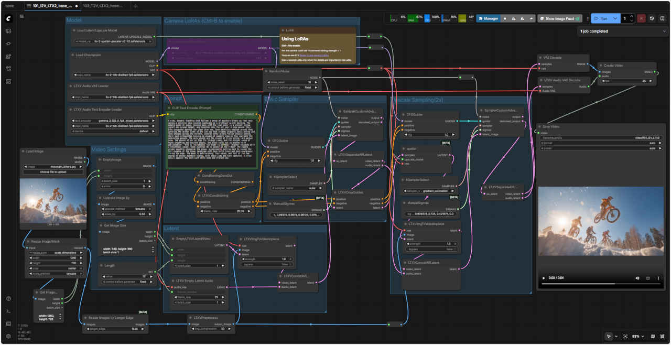Click the Show Image Feed button
The image size is (671, 345).
(560, 18)
